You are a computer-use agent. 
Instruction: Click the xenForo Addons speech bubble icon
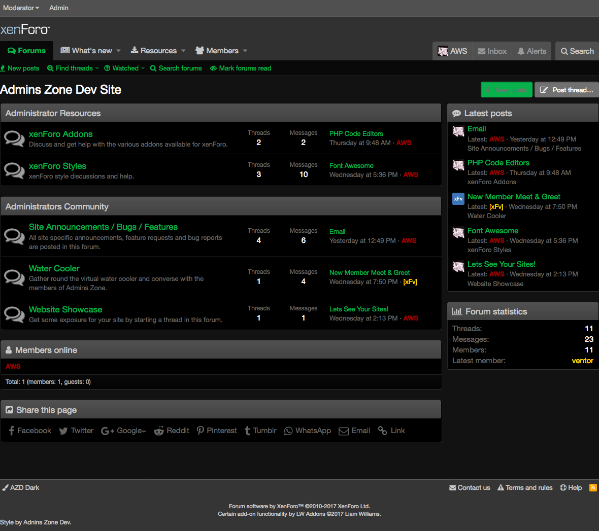15,138
